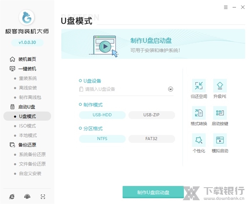Select 离线安装 in sidebar
This screenshot has width=252, height=204.
[x=28, y=88]
